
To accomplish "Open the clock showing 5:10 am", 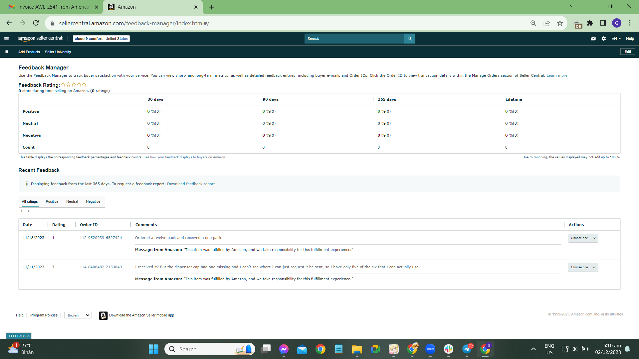I will point(608,349).
